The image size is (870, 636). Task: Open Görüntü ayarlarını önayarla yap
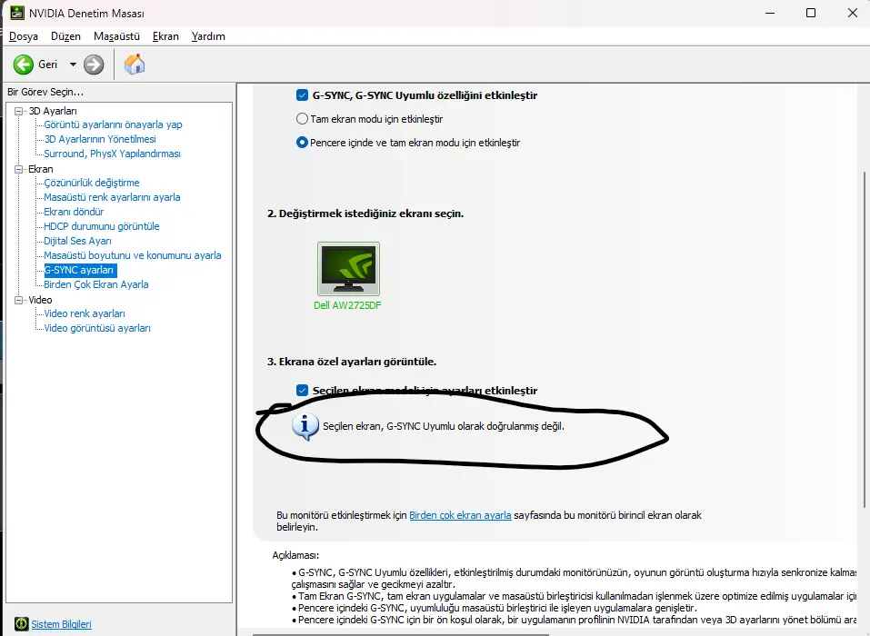click(114, 124)
